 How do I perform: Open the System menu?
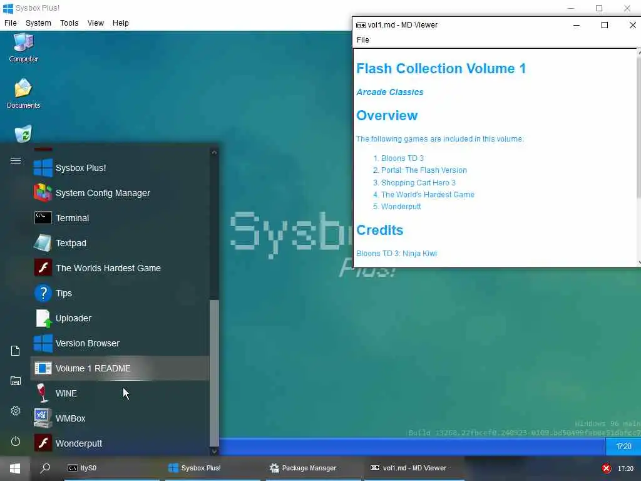38,23
